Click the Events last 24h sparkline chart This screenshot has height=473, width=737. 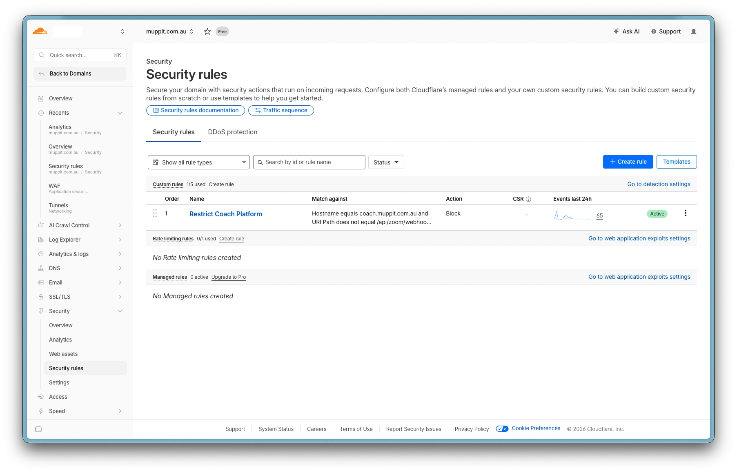(571, 215)
